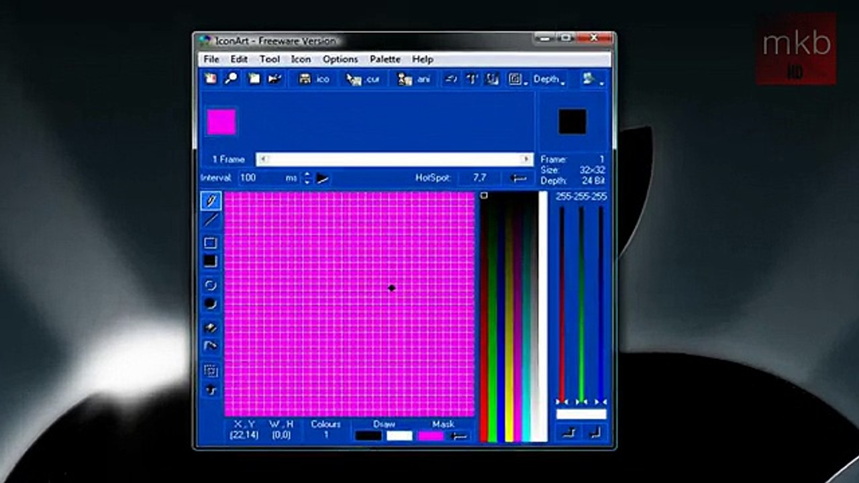The width and height of the screenshot is (859, 483).
Task: Select the hollow Rectangle tool
Action: [211, 243]
